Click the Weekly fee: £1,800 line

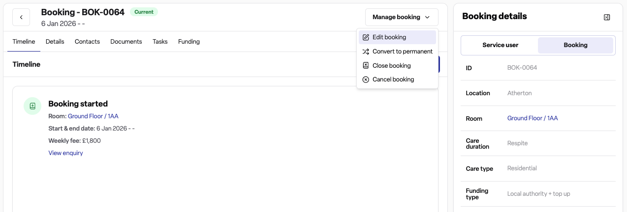[74, 141]
